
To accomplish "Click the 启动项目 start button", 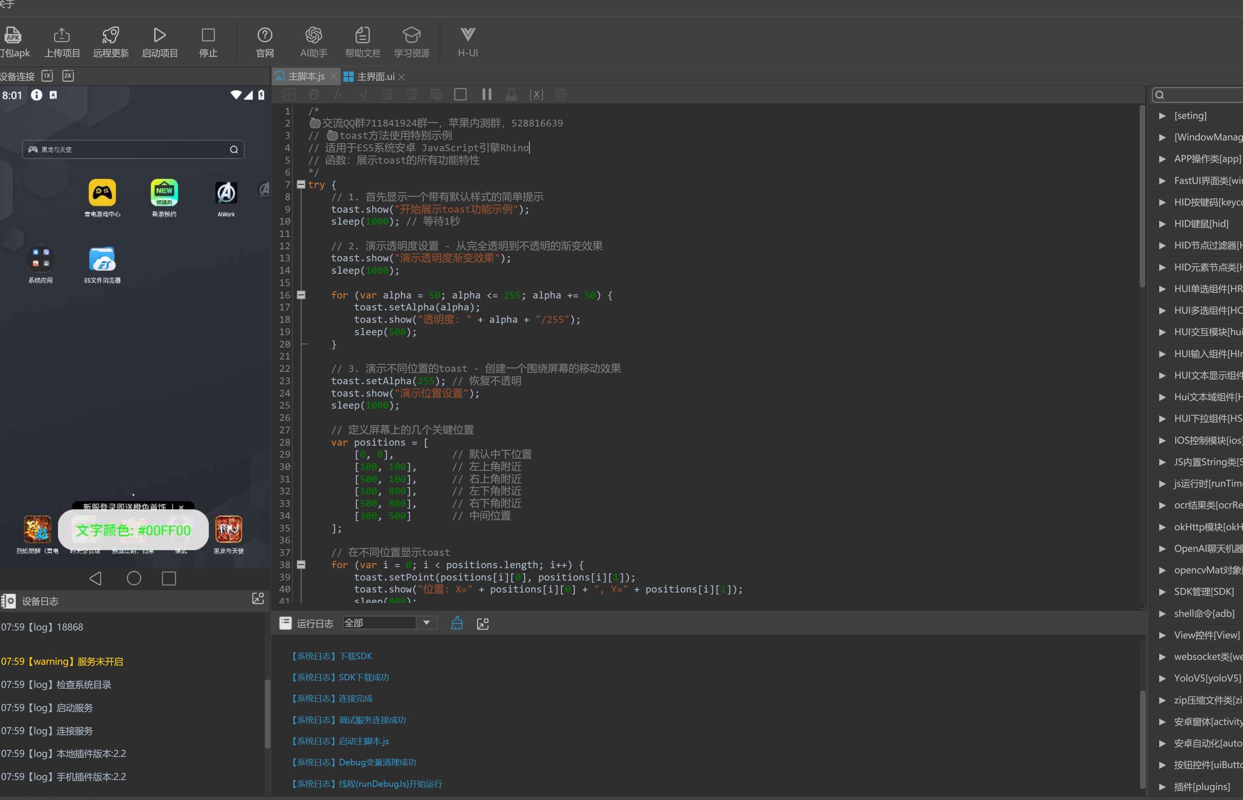I will [160, 36].
